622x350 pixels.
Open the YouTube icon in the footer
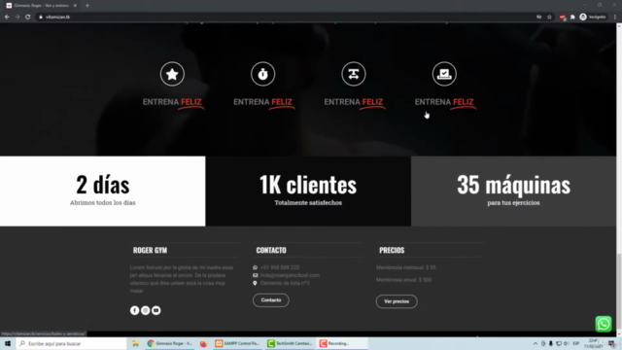click(155, 310)
